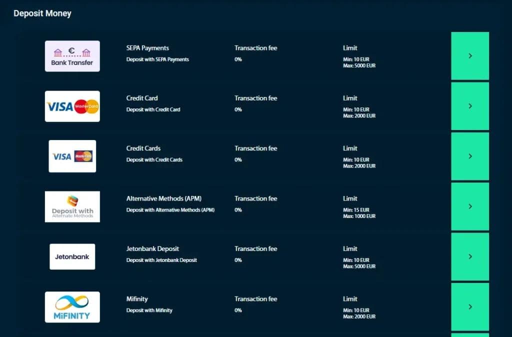The height and width of the screenshot is (337, 512).
Task: Choose the Mifinity title text
Action: [137, 299]
